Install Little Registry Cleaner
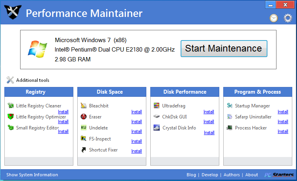This screenshot has width=297, height=181. pos(63,112)
